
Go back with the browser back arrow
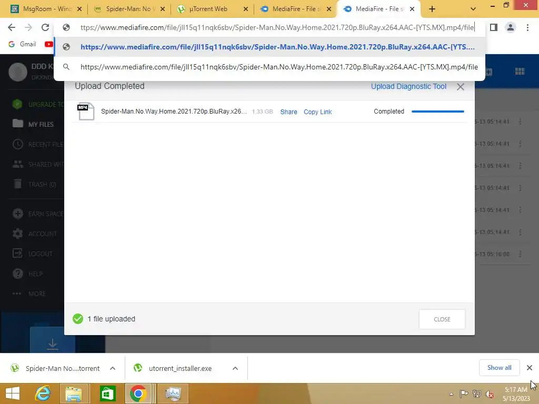coord(12,27)
